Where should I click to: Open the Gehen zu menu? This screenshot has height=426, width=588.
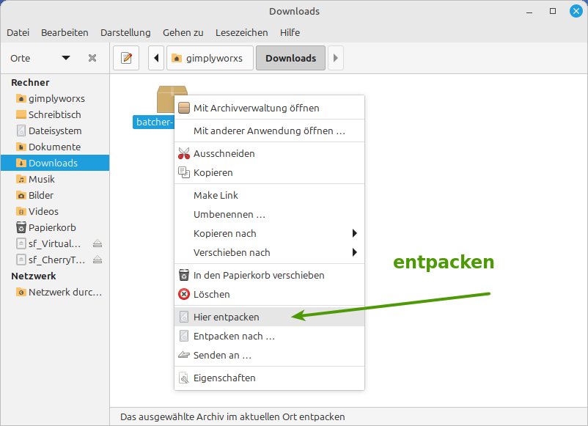[x=183, y=32]
